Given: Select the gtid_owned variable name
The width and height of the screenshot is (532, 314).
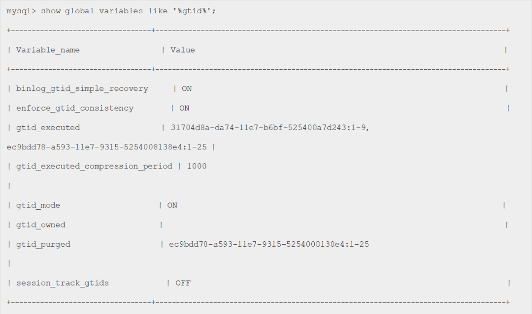Looking at the screenshot, I should click(x=40, y=225).
